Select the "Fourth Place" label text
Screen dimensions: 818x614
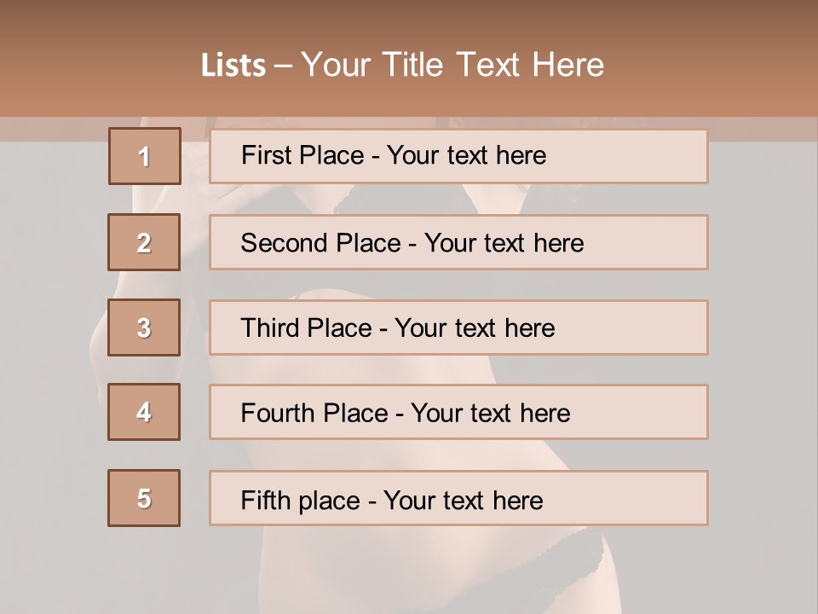(314, 414)
